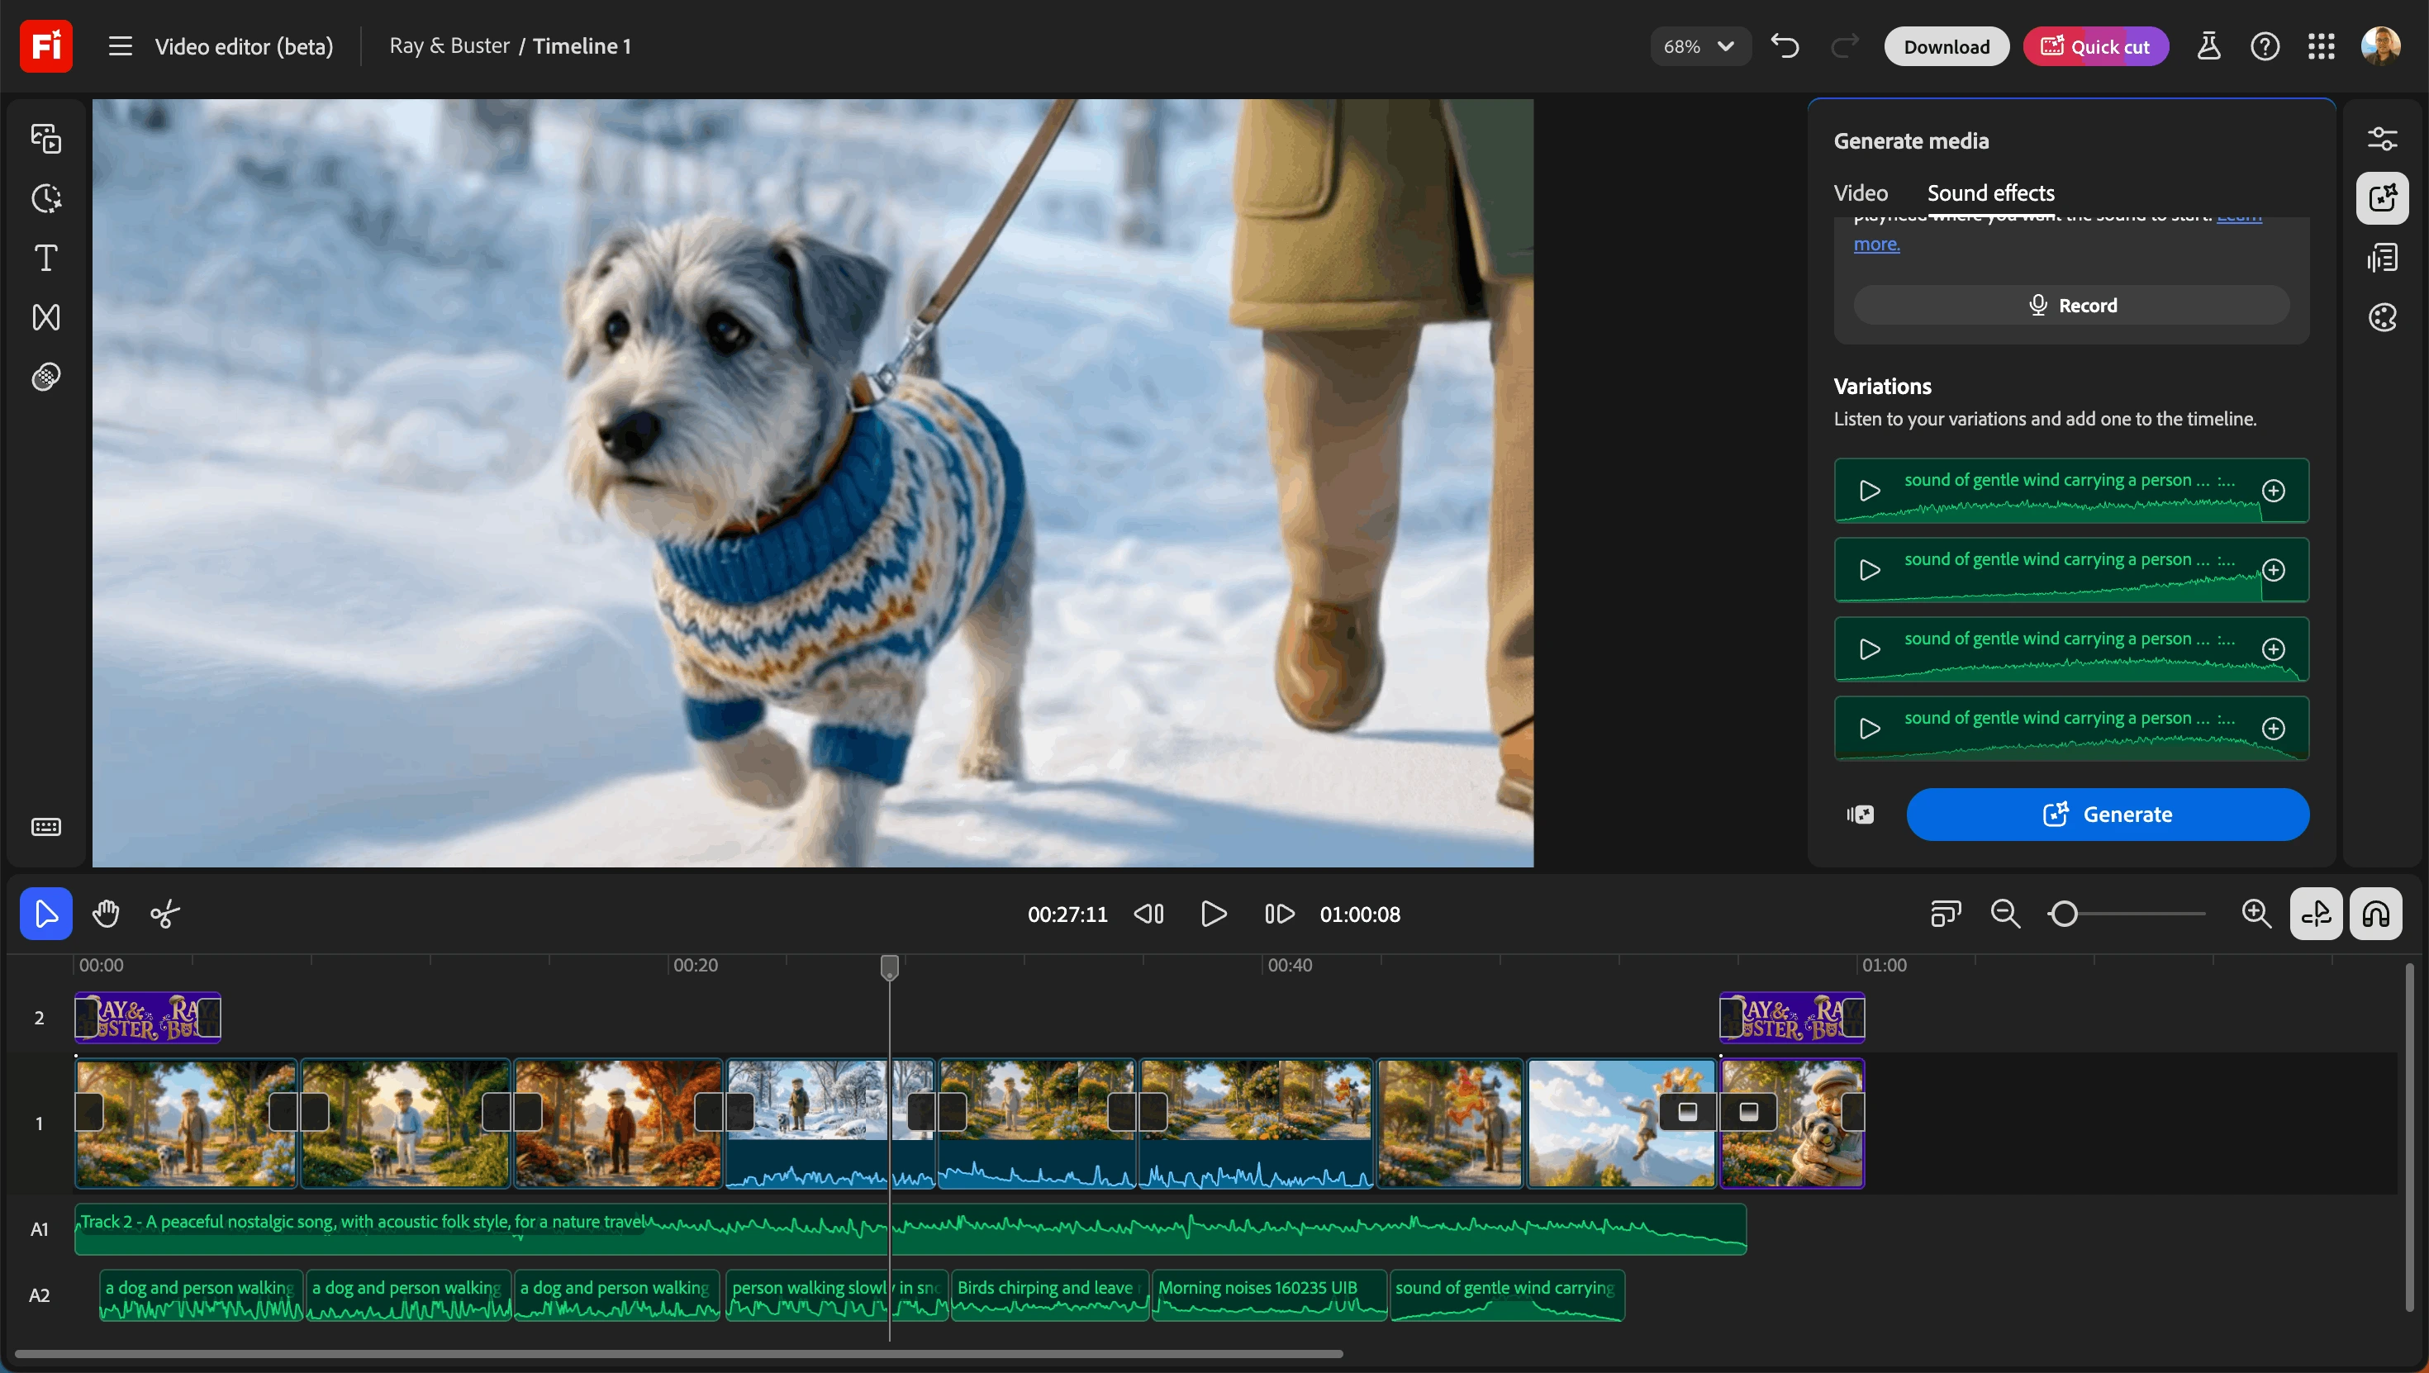Open the color palette panel on the right

pos(2383,317)
